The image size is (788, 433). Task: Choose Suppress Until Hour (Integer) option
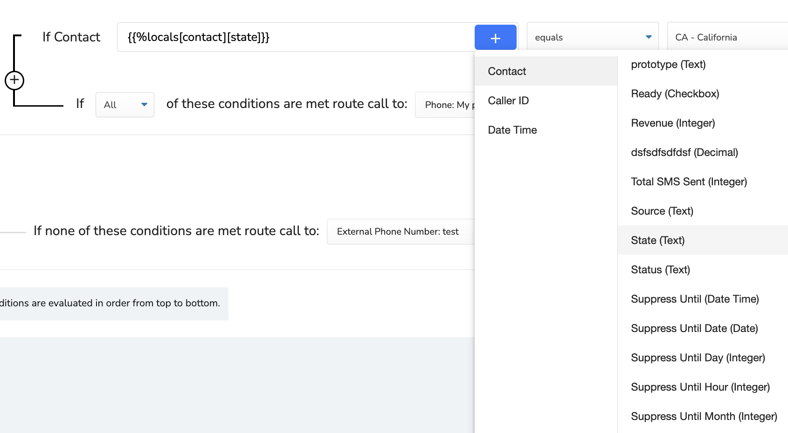pyautogui.click(x=703, y=387)
